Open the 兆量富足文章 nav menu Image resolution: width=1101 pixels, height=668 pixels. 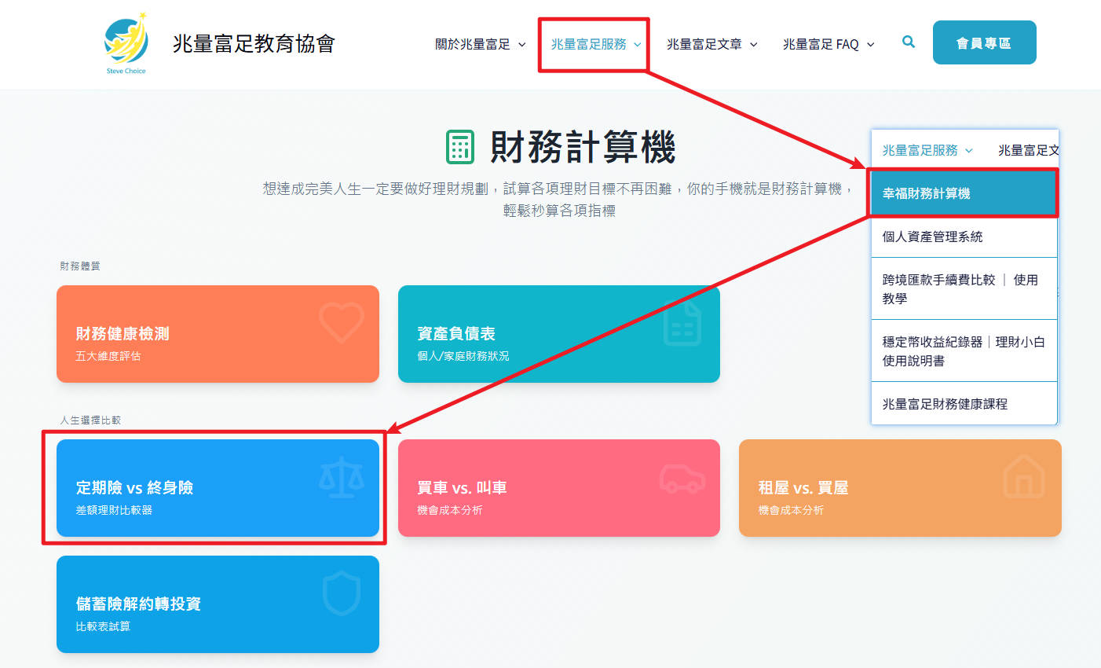pyautogui.click(x=712, y=45)
